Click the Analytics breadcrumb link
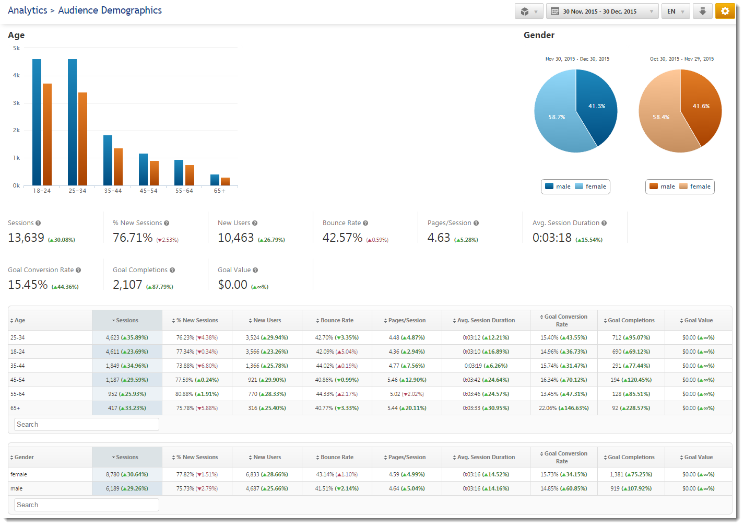Screen dimensions: 744x526 click(27, 10)
